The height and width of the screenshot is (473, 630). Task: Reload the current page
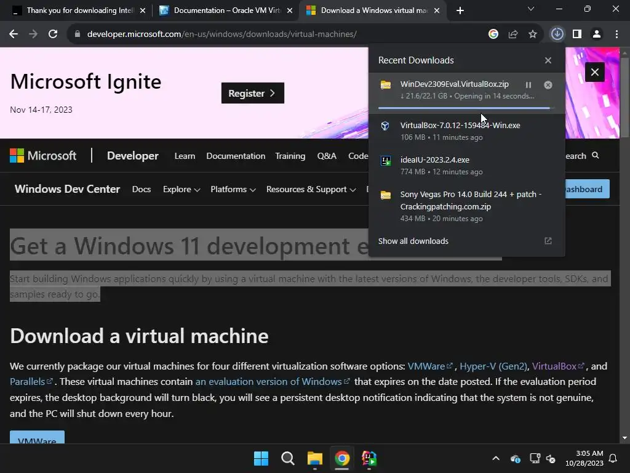click(x=53, y=34)
